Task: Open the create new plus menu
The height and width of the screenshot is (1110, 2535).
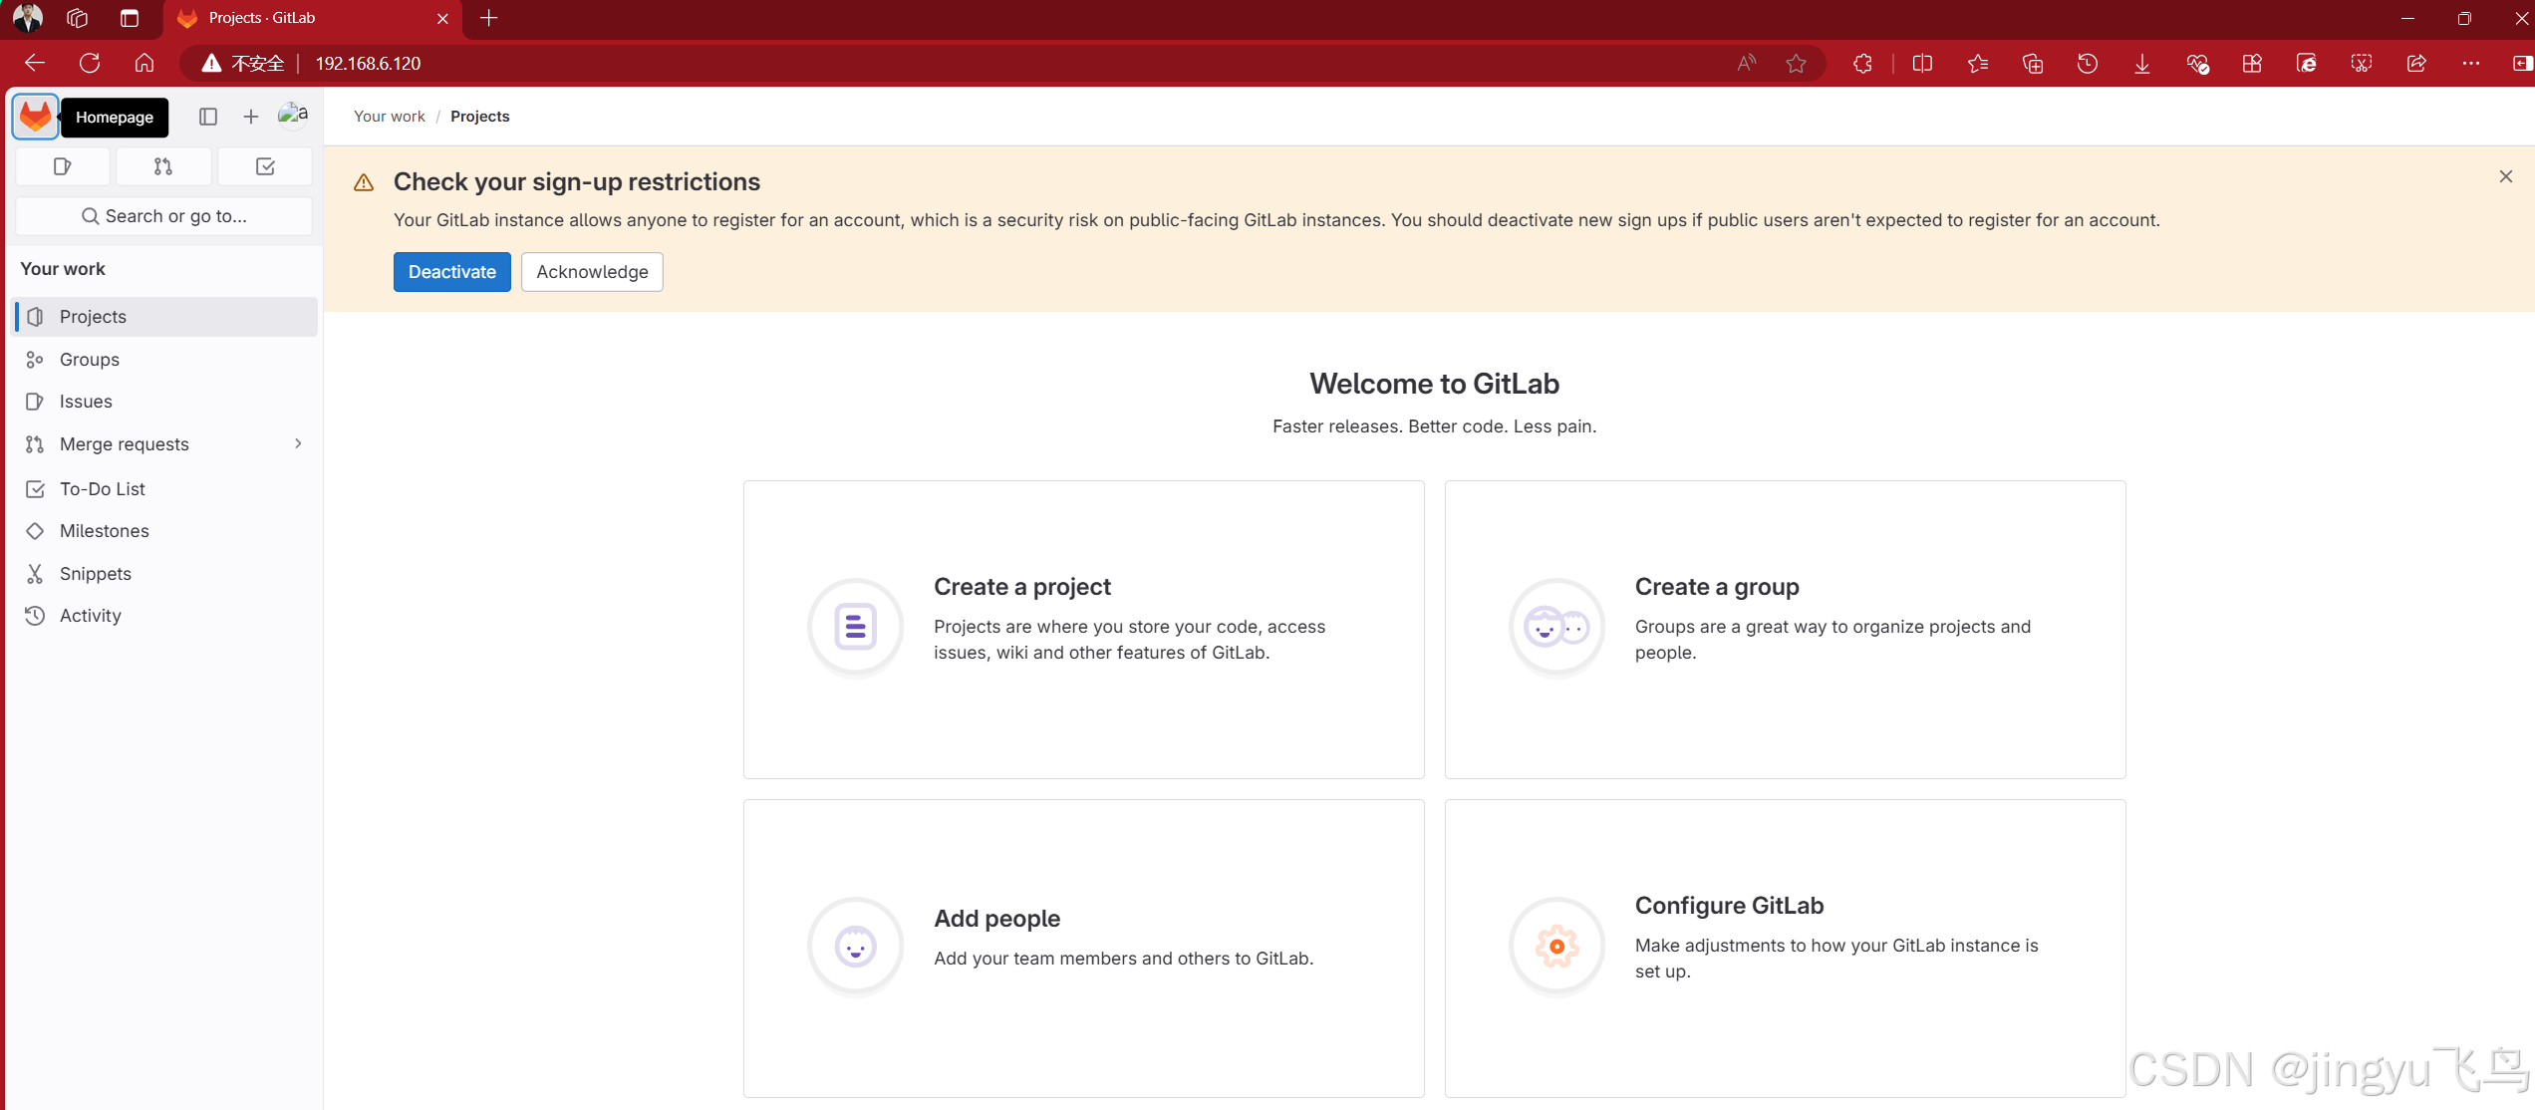Action: point(251,117)
